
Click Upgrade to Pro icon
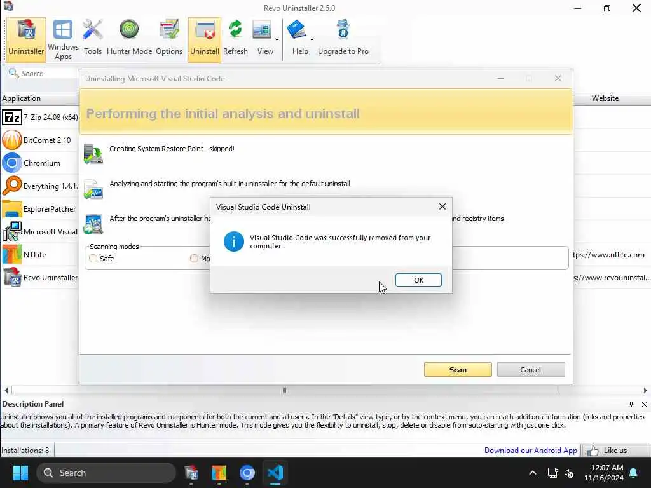click(x=343, y=39)
